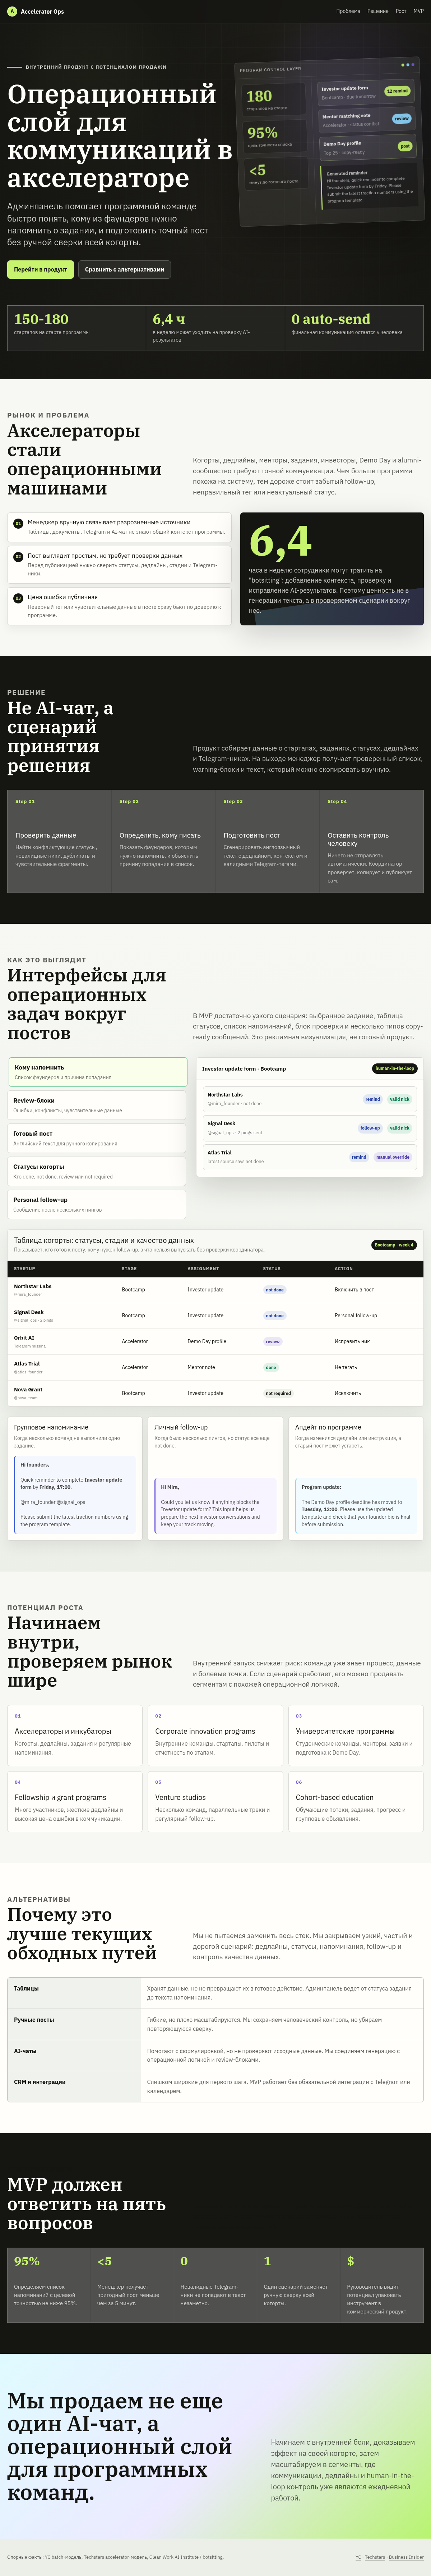The image size is (431, 2576).
Task: Open problem card 03 Цена ошибки публичная
Action: tap(119, 606)
